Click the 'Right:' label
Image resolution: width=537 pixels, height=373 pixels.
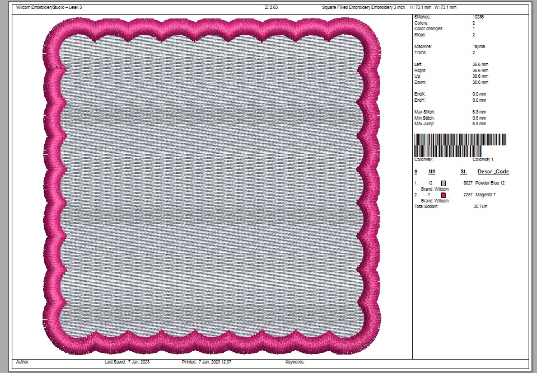420,70
